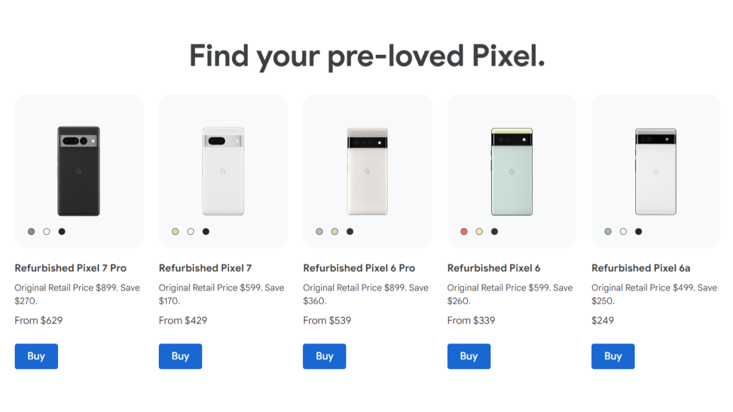Pick the Lemongrass color dot under Pixel 7

(175, 231)
